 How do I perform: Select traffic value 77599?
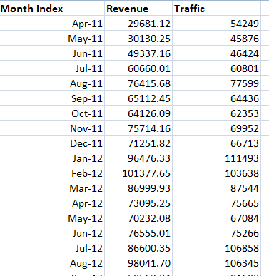(216, 83)
